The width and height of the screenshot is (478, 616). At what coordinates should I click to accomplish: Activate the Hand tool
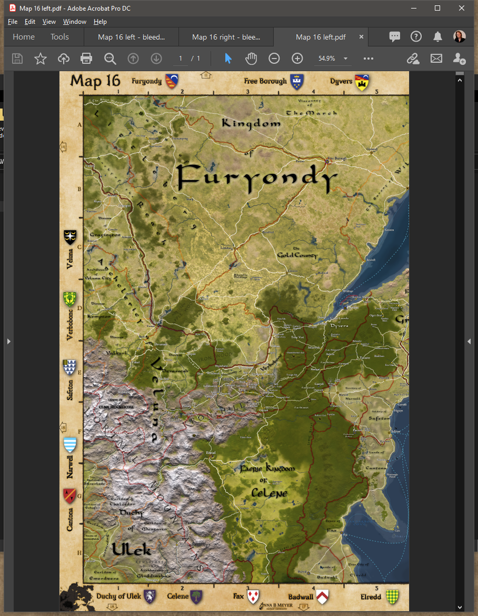click(251, 58)
